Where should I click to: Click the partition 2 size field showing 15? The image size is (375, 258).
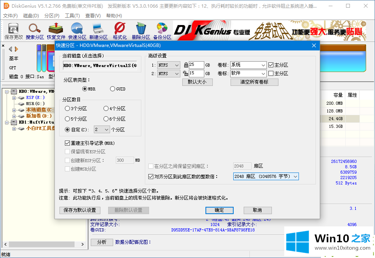pyautogui.click(x=196, y=73)
